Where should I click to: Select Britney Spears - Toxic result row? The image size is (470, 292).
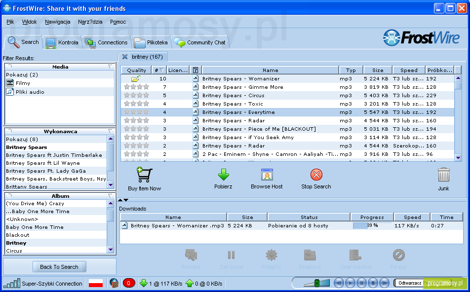pos(288,104)
